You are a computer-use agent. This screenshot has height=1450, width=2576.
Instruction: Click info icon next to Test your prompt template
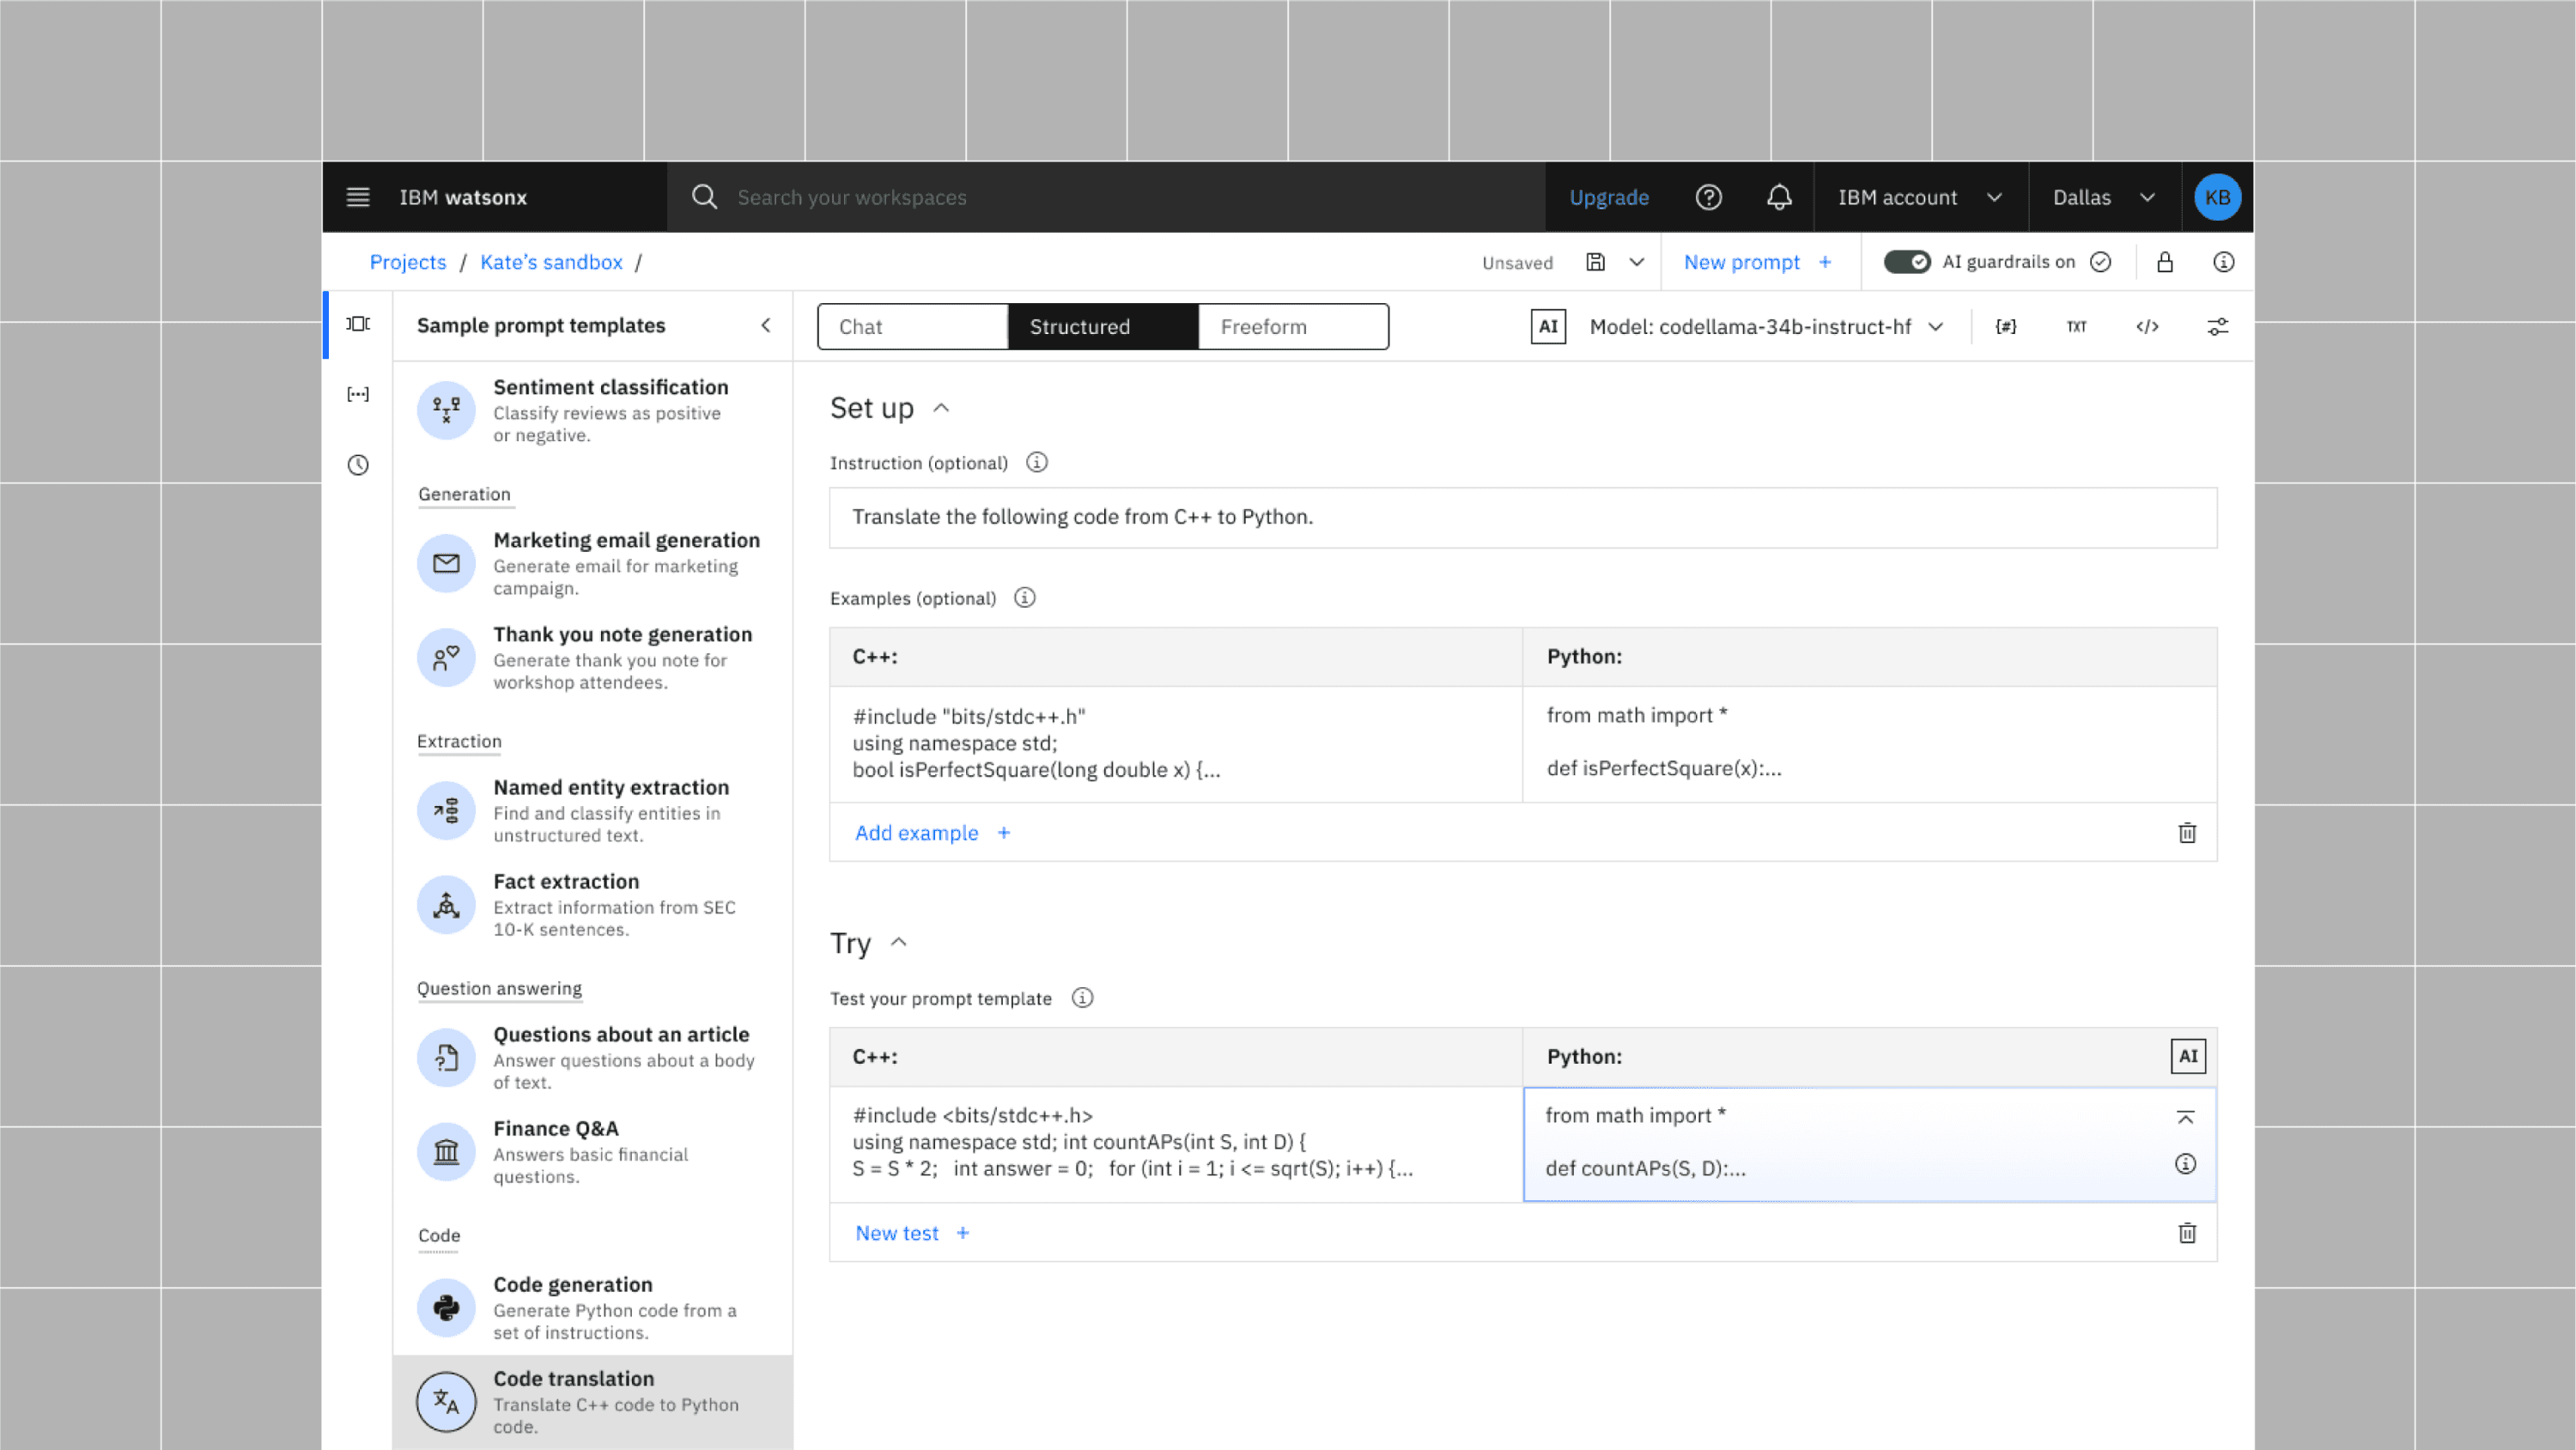[1082, 998]
